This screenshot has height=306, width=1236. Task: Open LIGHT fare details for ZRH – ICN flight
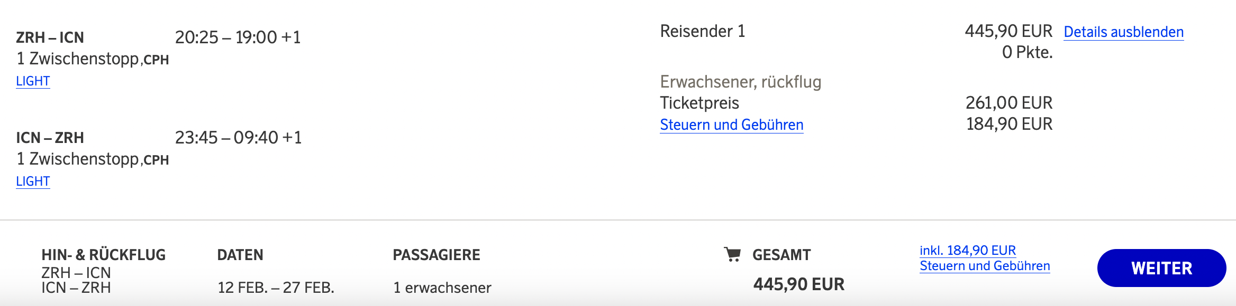(x=33, y=81)
